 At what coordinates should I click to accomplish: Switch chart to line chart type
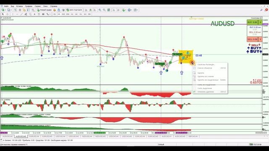[x=95, y=10]
